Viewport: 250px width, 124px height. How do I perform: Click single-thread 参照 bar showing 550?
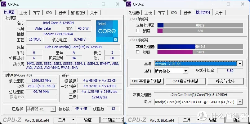pyautogui.click(x=200, y=31)
